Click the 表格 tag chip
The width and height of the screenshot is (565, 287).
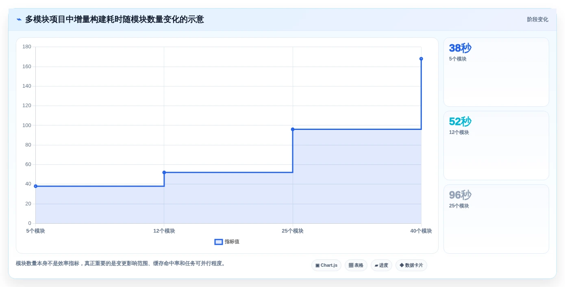[x=356, y=265]
